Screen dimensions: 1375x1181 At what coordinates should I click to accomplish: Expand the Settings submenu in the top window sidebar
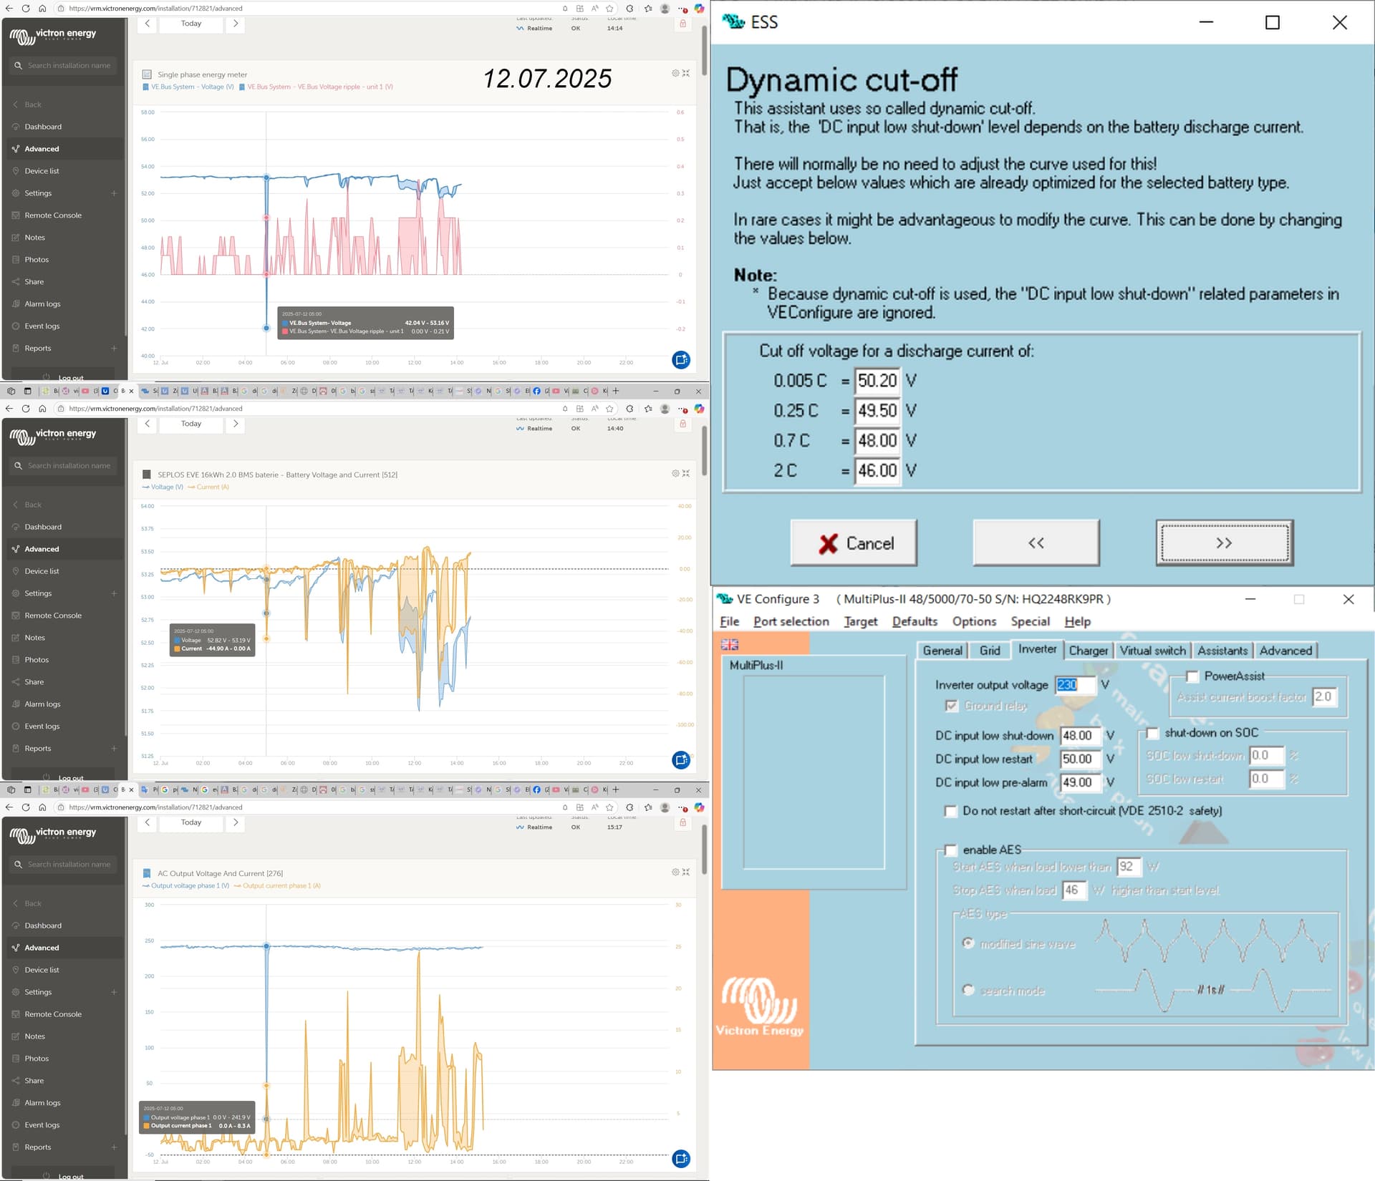114,193
